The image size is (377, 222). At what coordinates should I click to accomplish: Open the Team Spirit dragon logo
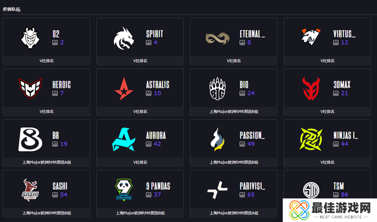tap(123, 38)
